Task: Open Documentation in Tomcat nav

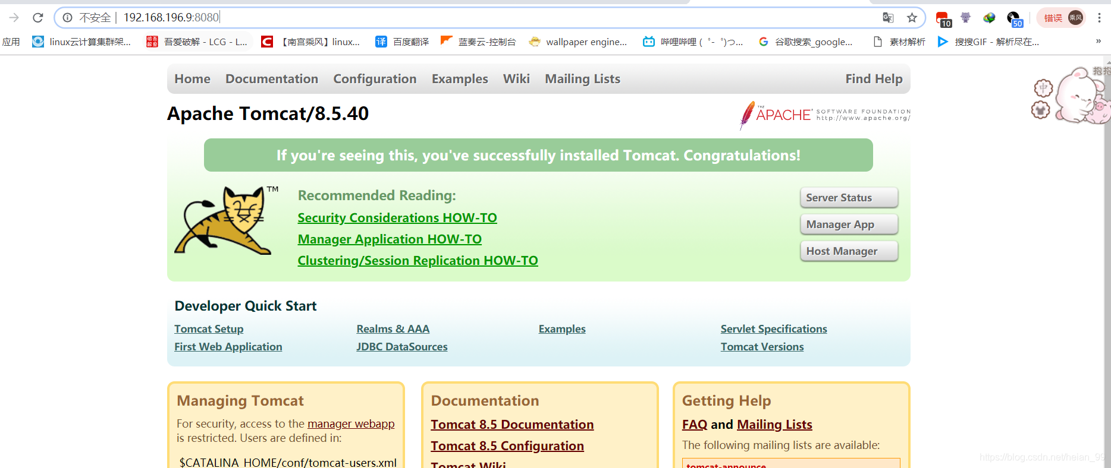Action: coord(272,79)
